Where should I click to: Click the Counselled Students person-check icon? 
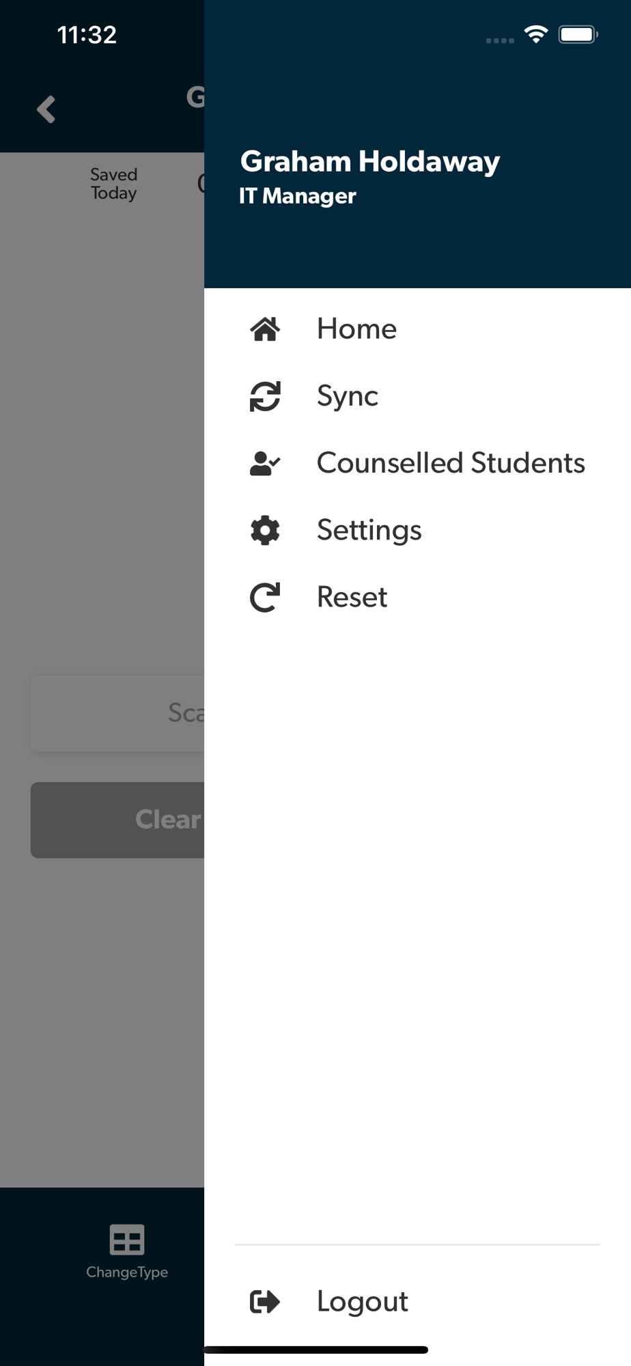[265, 463]
